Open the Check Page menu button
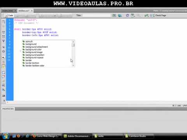Screen dimensions: 187x140 click(x=158, y=16)
